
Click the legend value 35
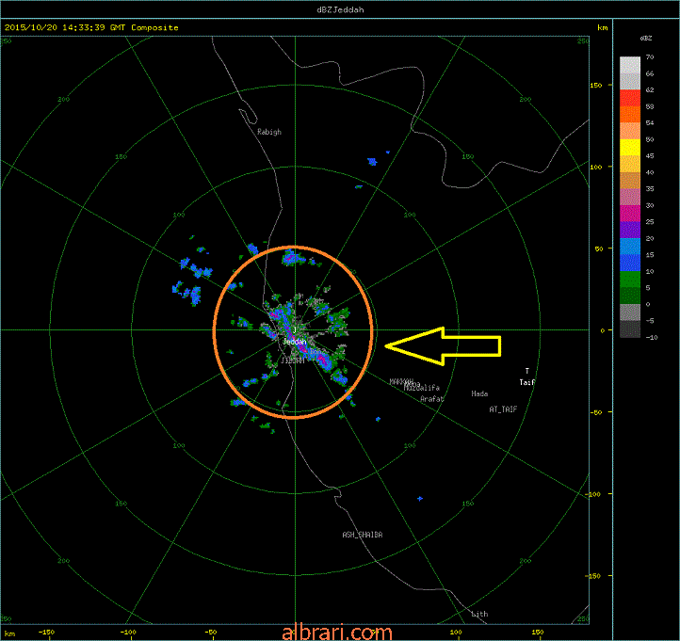650,188
